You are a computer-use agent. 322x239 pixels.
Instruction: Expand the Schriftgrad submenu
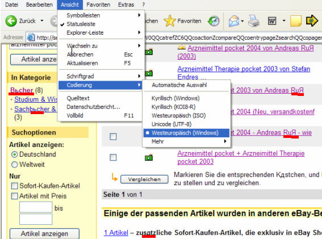coord(101,76)
